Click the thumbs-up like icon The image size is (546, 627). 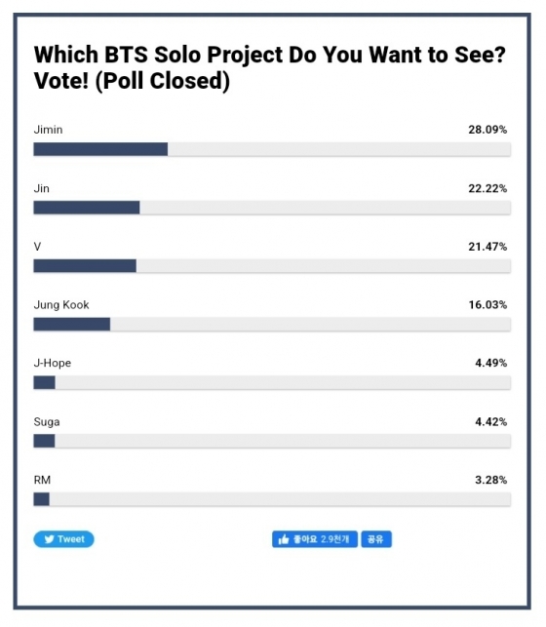coord(284,539)
